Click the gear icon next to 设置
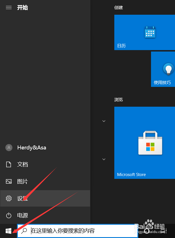The image size is (175, 238). point(9,198)
